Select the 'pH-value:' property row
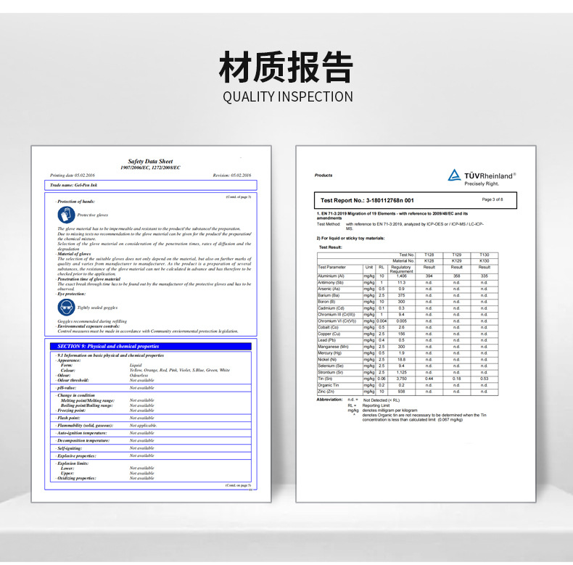The height and width of the screenshot is (565, 573). pos(151,388)
